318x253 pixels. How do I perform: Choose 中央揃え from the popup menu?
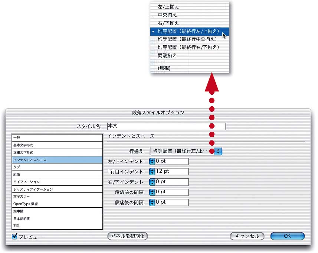(189, 15)
